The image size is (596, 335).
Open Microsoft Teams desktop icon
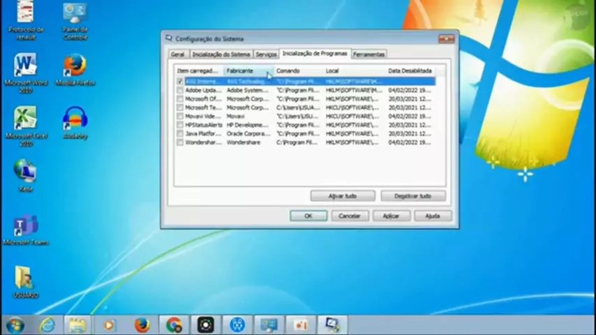(25, 230)
